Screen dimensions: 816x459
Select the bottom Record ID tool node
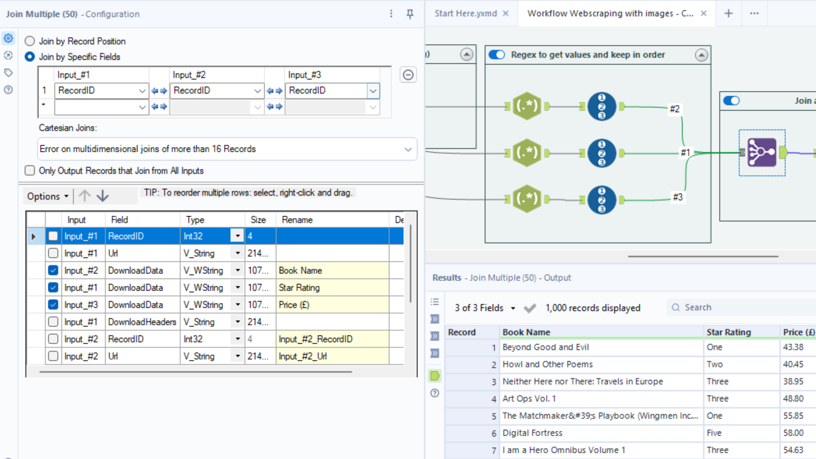pos(601,200)
